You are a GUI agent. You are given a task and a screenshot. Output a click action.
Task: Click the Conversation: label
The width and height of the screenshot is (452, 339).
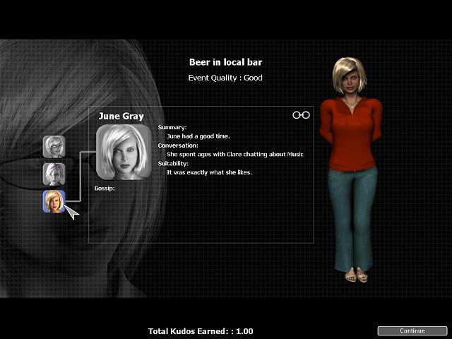click(x=178, y=145)
